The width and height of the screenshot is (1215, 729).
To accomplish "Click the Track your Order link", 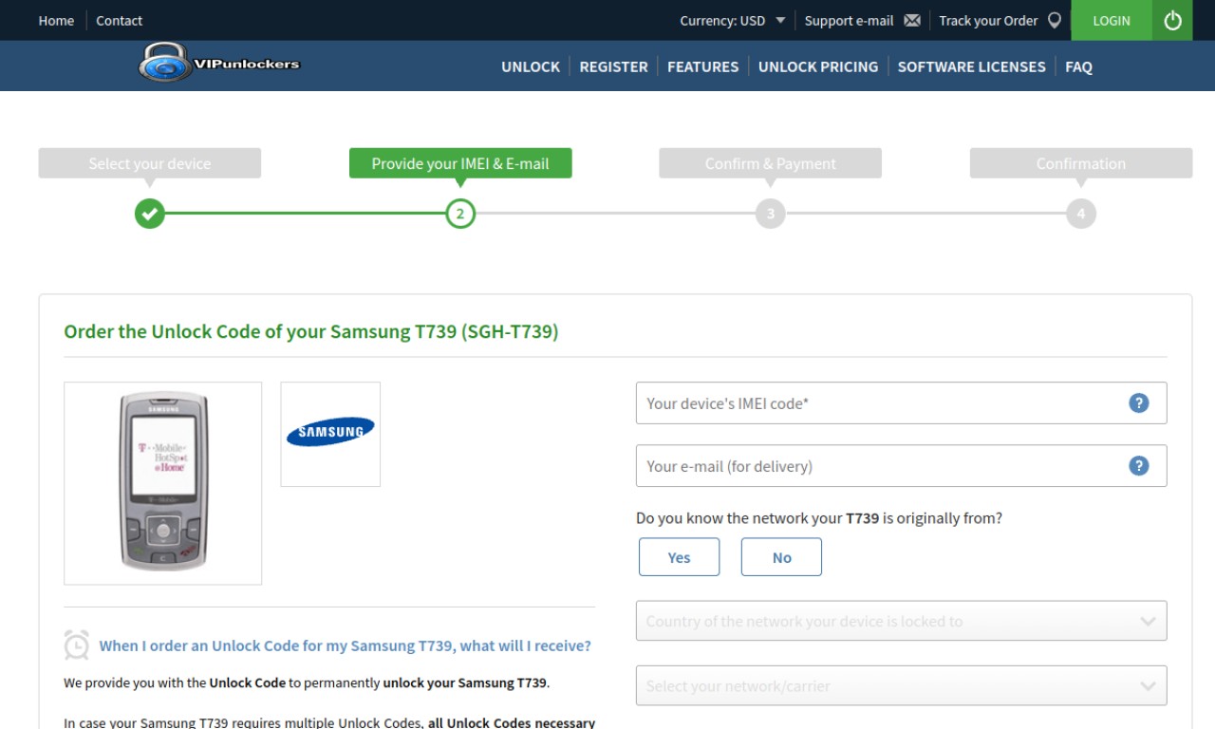I will click(x=988, y=20).
